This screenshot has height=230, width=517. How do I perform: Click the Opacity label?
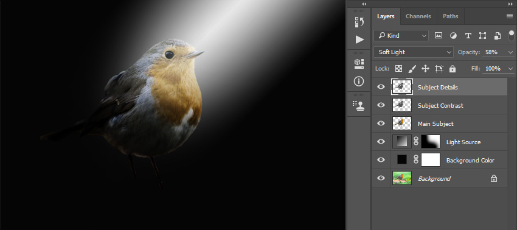[x=468, y=52]
